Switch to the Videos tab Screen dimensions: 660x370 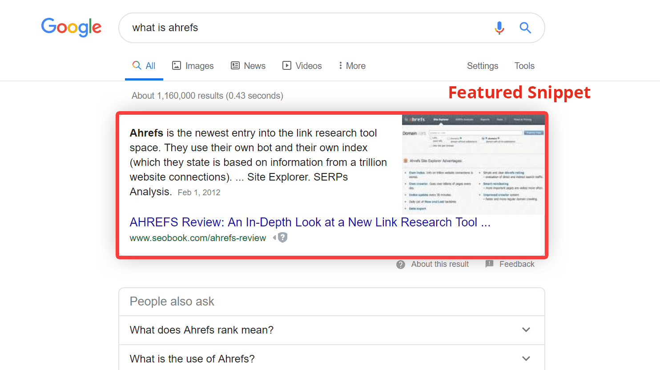point(302,66)
